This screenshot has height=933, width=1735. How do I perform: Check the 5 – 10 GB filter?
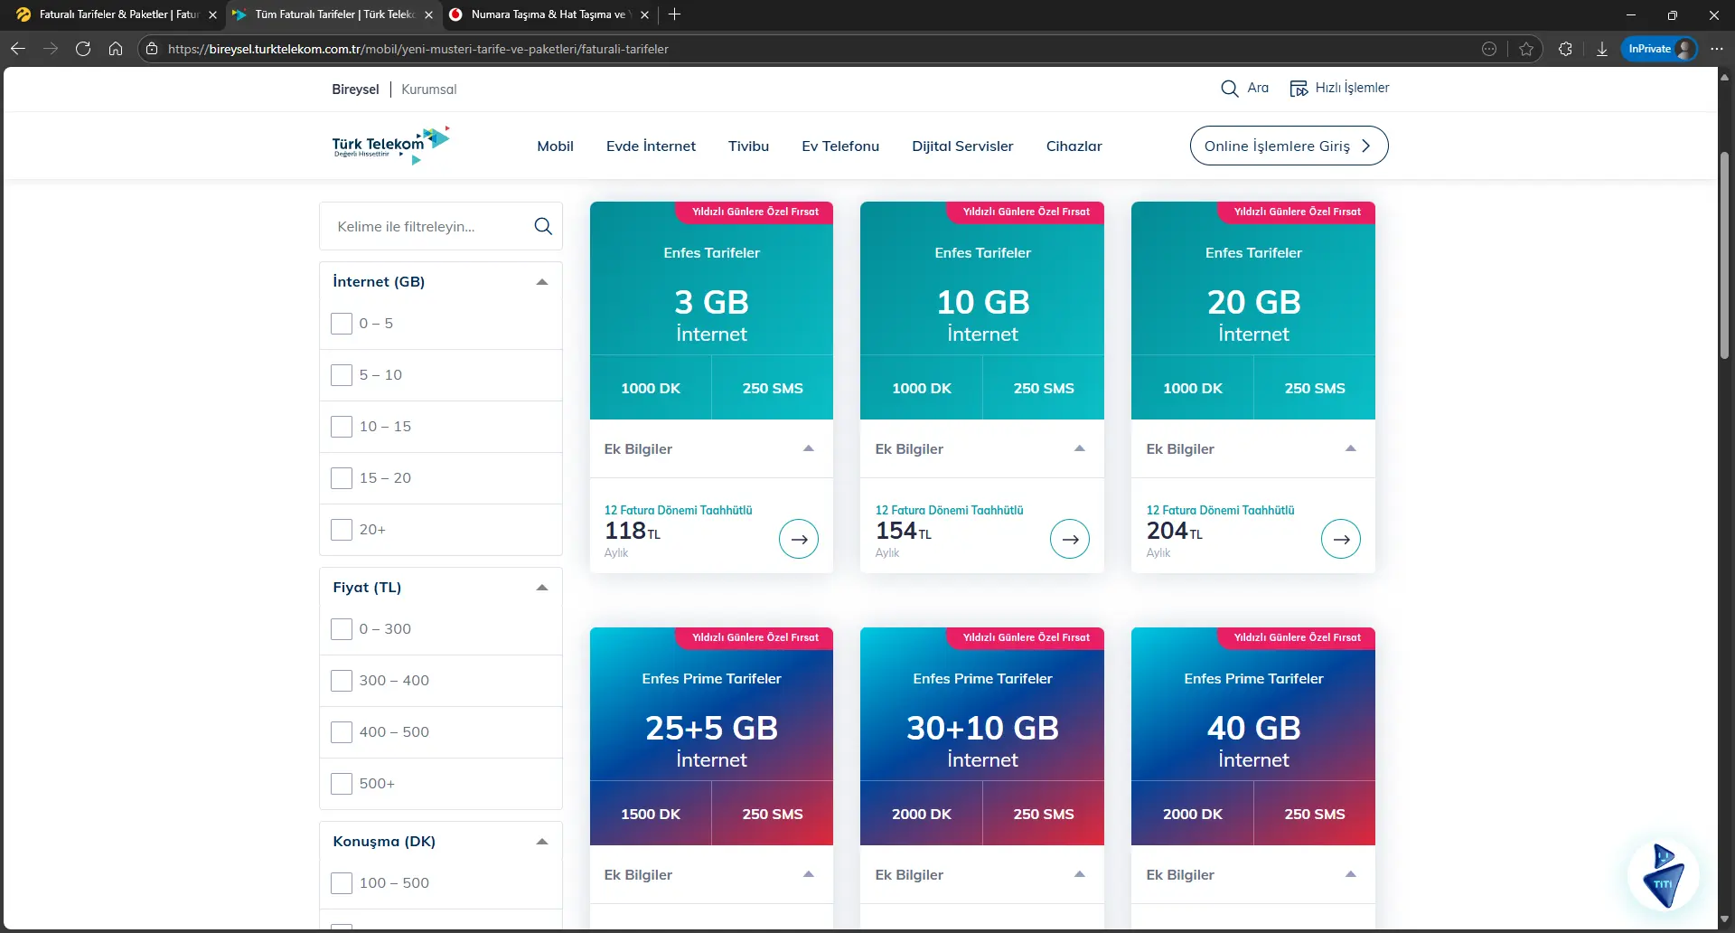342,375
